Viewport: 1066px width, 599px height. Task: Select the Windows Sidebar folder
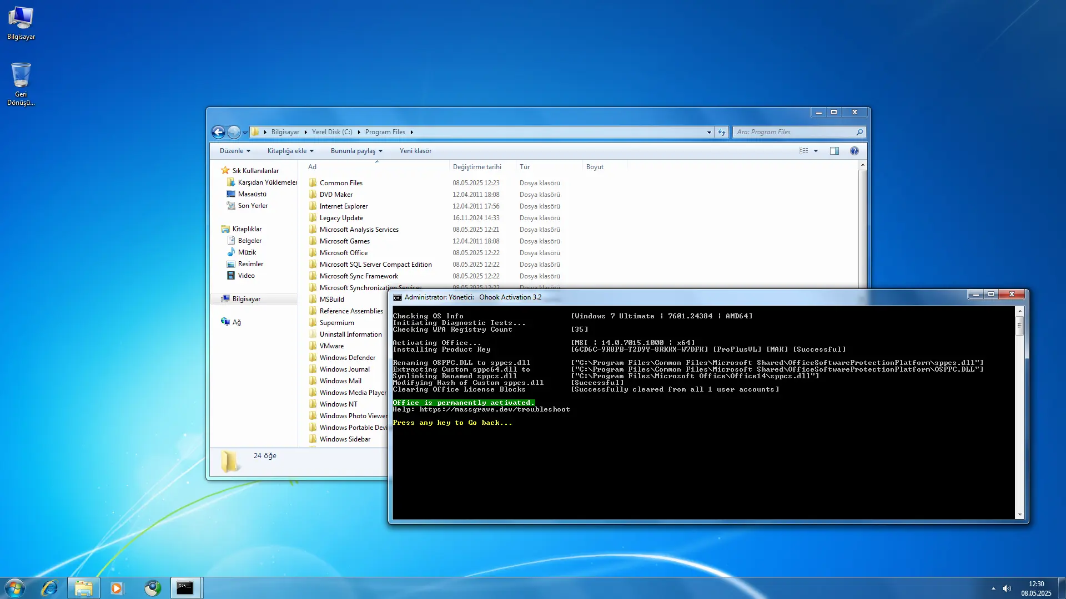click(x=345, y=439)
